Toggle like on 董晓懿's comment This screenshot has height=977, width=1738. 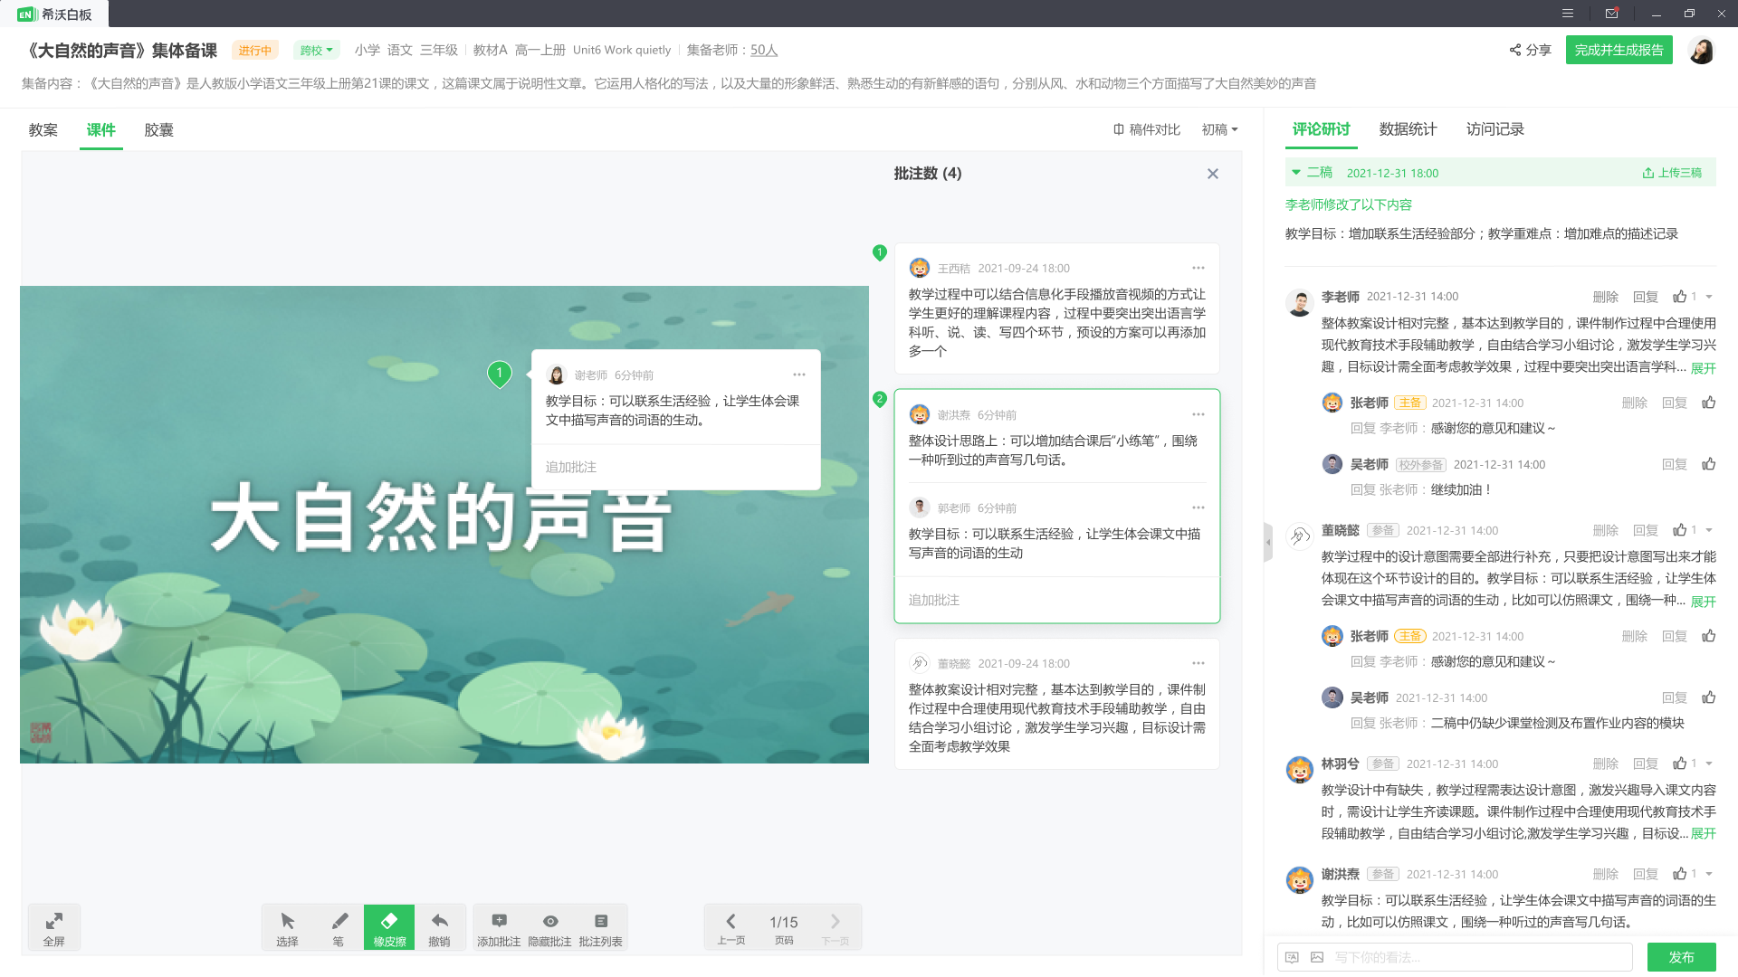1680,530
